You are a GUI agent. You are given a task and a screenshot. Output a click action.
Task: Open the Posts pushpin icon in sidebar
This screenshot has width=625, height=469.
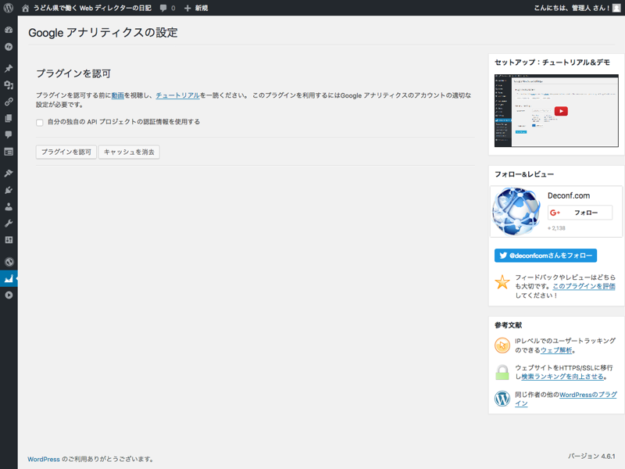(9, 68)
